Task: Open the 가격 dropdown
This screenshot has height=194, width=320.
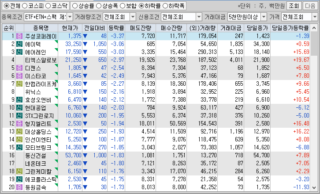Action: 315,17
